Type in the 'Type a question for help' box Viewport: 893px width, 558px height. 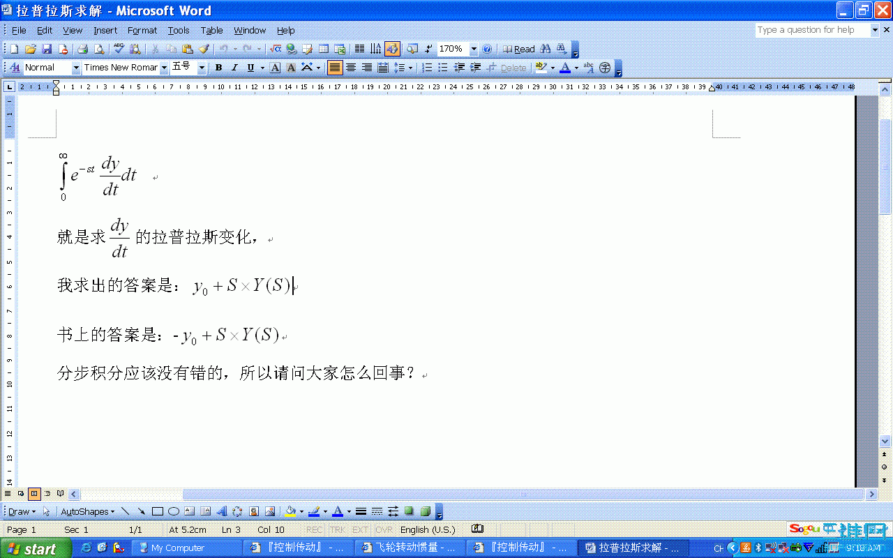812,30
